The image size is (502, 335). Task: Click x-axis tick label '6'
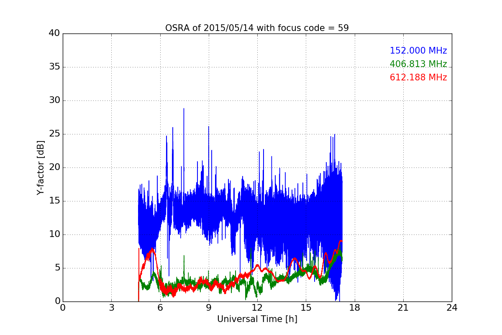160,308
